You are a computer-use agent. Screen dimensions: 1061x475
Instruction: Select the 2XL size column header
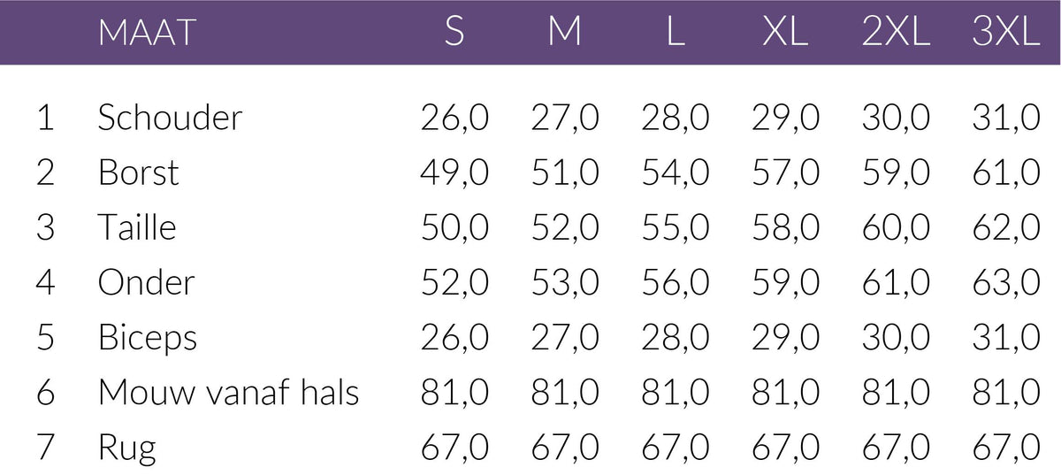click(x=896, y=34)
